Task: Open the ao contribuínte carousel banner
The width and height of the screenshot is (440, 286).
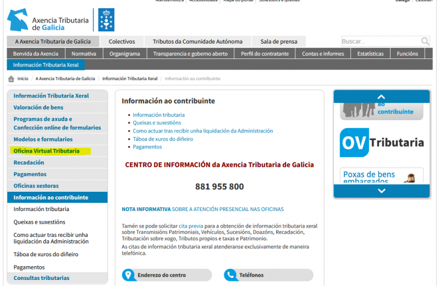Action: 382,111
